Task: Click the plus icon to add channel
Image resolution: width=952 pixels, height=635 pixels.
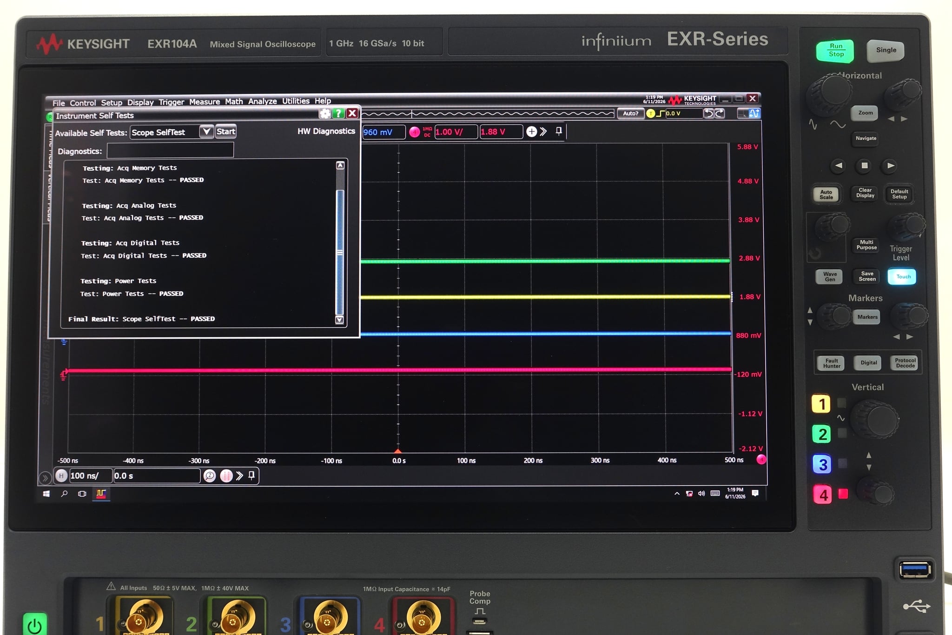Action: click(531, 132)
